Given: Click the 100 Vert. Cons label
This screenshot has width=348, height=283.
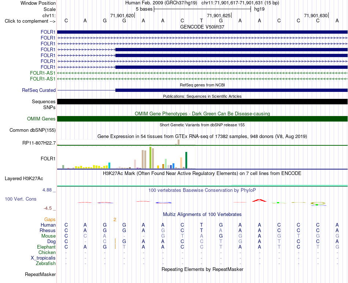Looking at the screenshot, I should point(21,199).
